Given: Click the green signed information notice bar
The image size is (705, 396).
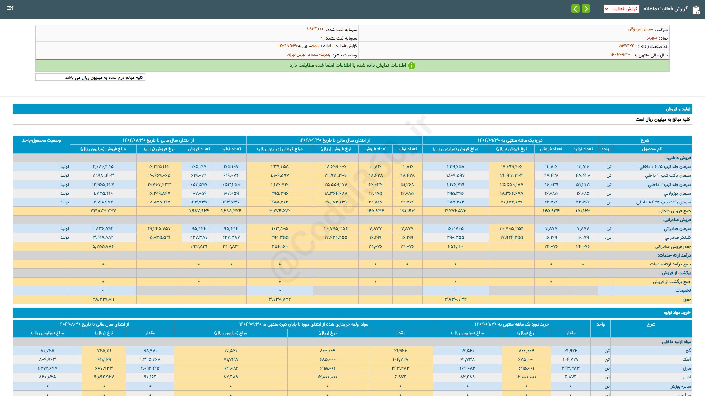Looking at the screenshot, I should (352, 66).
